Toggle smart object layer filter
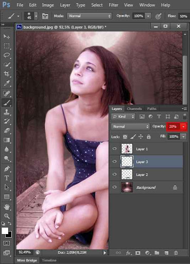The width and height of the screenshot is (190, 264). coord(176,117)
